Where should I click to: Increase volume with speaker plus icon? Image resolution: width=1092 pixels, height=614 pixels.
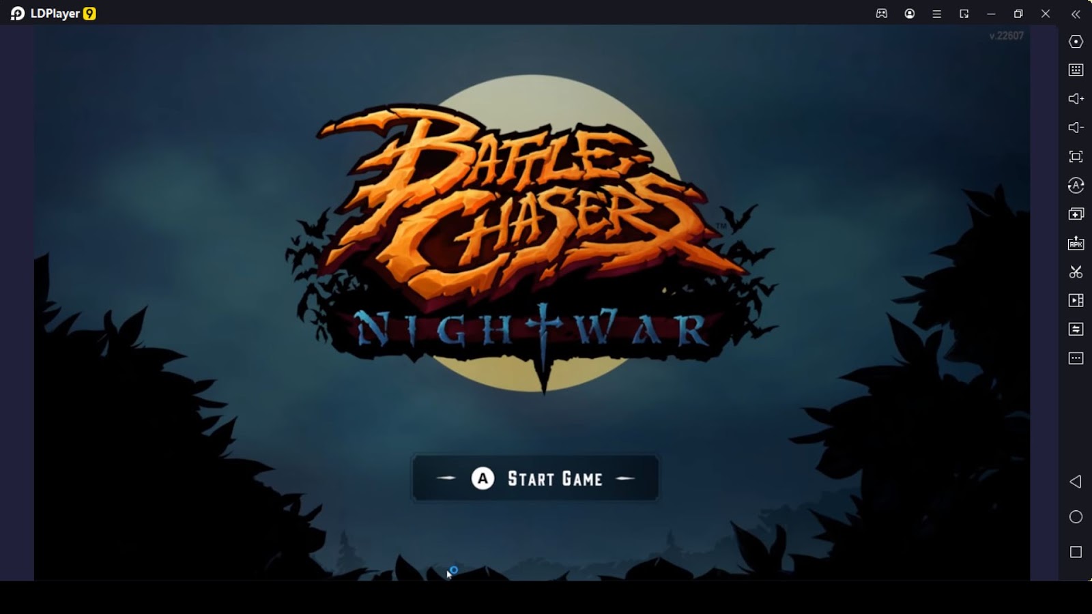[1076, 99]
